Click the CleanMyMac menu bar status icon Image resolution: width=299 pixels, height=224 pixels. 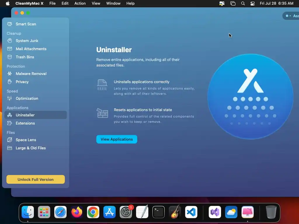pyautogui.click(x=222, y=3)
